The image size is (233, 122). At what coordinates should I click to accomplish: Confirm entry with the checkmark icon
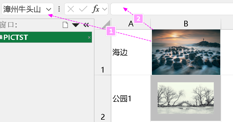[x=83, y=9]
